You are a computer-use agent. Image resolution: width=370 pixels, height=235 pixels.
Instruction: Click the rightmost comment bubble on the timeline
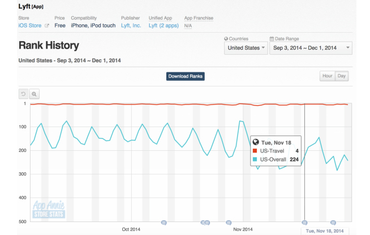(x=333, y=223)
